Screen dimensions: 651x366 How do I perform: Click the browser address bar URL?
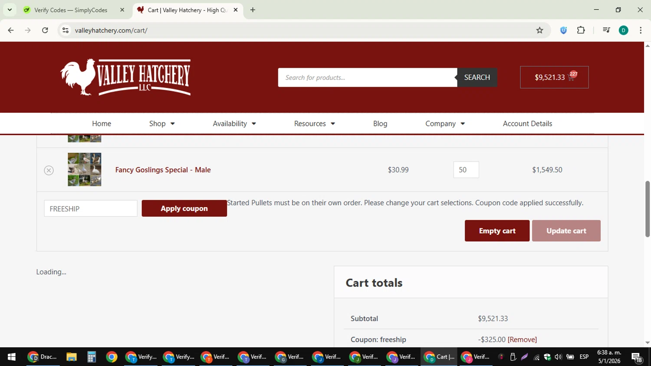click(x=111, y=30)
